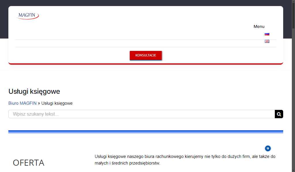Click the scrollbar down arrow
This screenshot has height=172, width=295.
coord(293,170)
